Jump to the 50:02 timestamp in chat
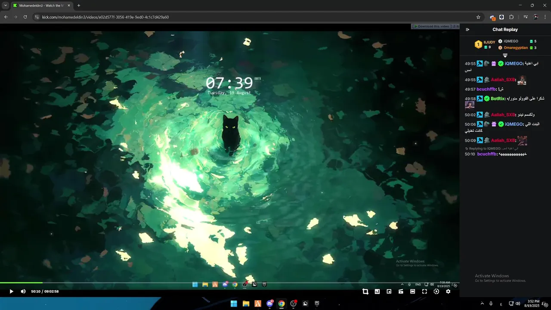The width and height of the screenshot is (551, 310). [470, 115]
